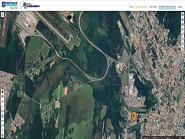Screen dimensions: 185x139
Task: Open the Ajuda help page
Action: pos(180,7)
